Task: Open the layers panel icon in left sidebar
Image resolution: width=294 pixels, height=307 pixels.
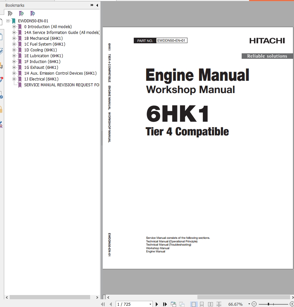Action: point(1,51)
